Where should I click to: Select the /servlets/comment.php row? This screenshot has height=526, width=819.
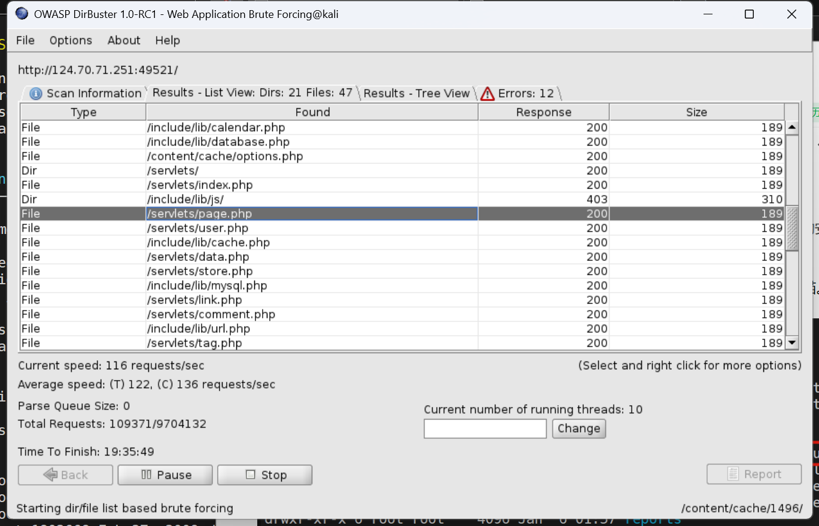(x=402, y=314)
